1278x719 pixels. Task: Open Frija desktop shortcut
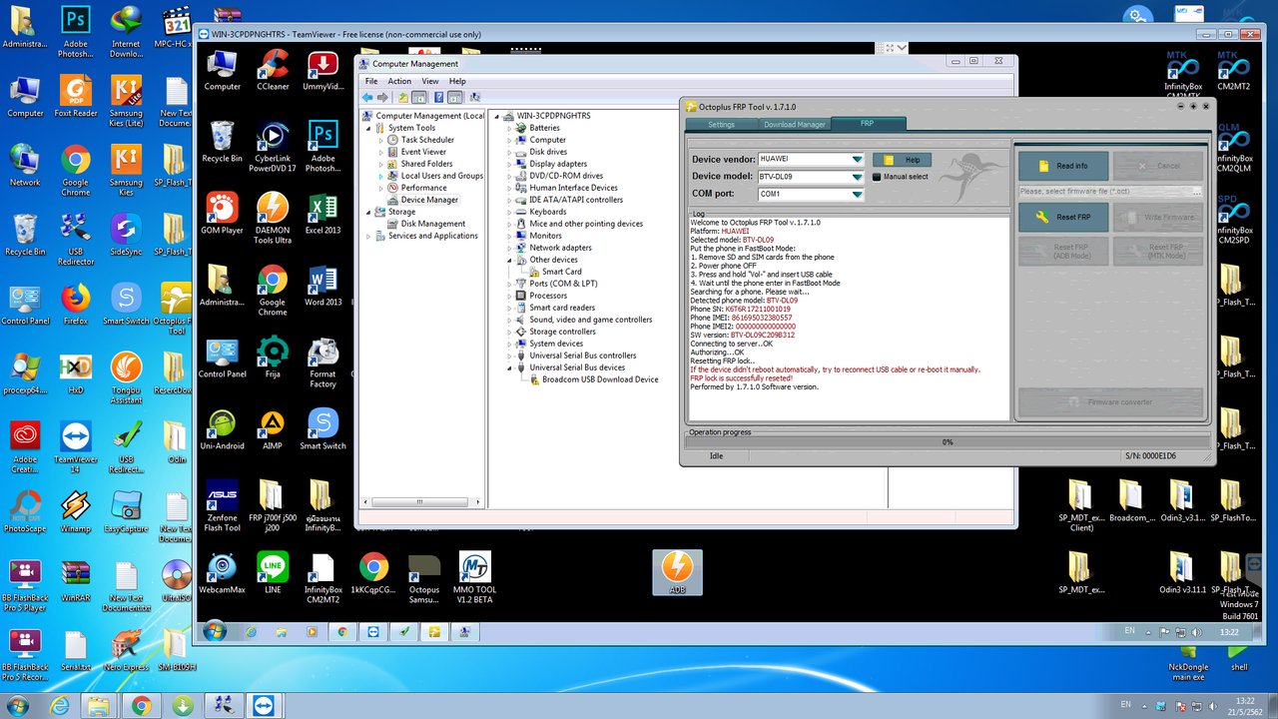[273, 358]
